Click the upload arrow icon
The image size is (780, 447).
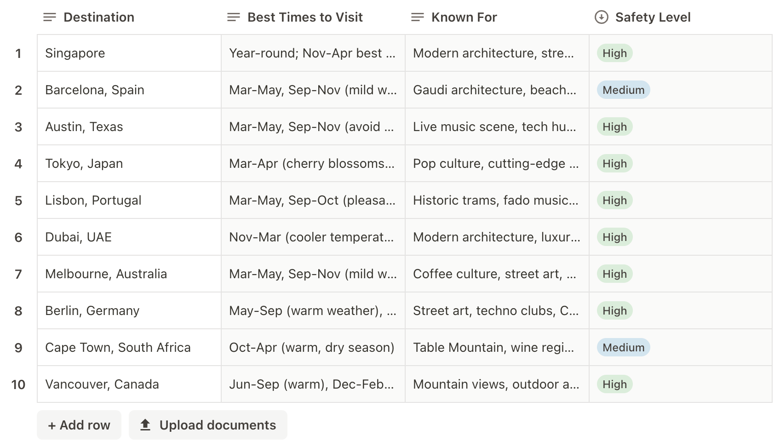(145, 425)
